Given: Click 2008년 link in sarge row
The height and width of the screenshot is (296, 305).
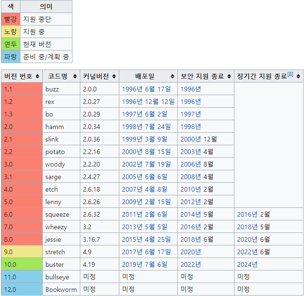Looking at the screenshot, I should pyautogui.click(x=191, y=177).
